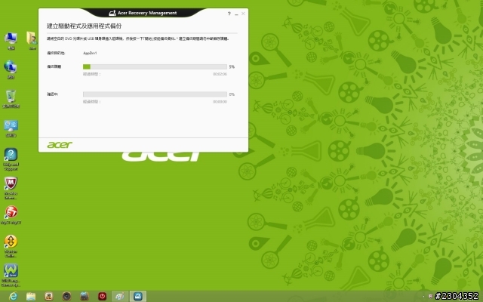Click the acer logo in the dialog footer

tap(60, 144)
